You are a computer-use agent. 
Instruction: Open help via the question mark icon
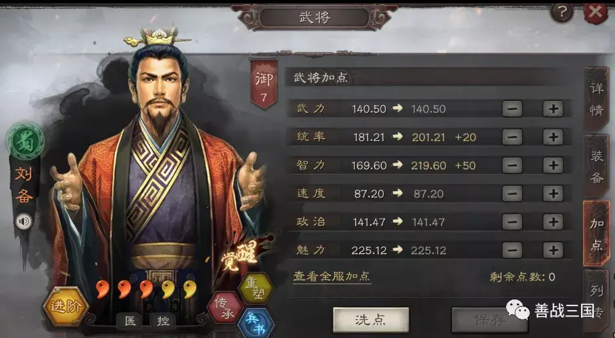(x=562, y=12)
